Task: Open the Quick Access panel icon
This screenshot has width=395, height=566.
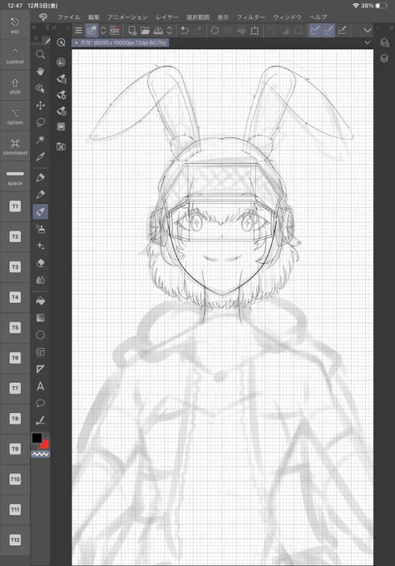Action: pos(62,42)
